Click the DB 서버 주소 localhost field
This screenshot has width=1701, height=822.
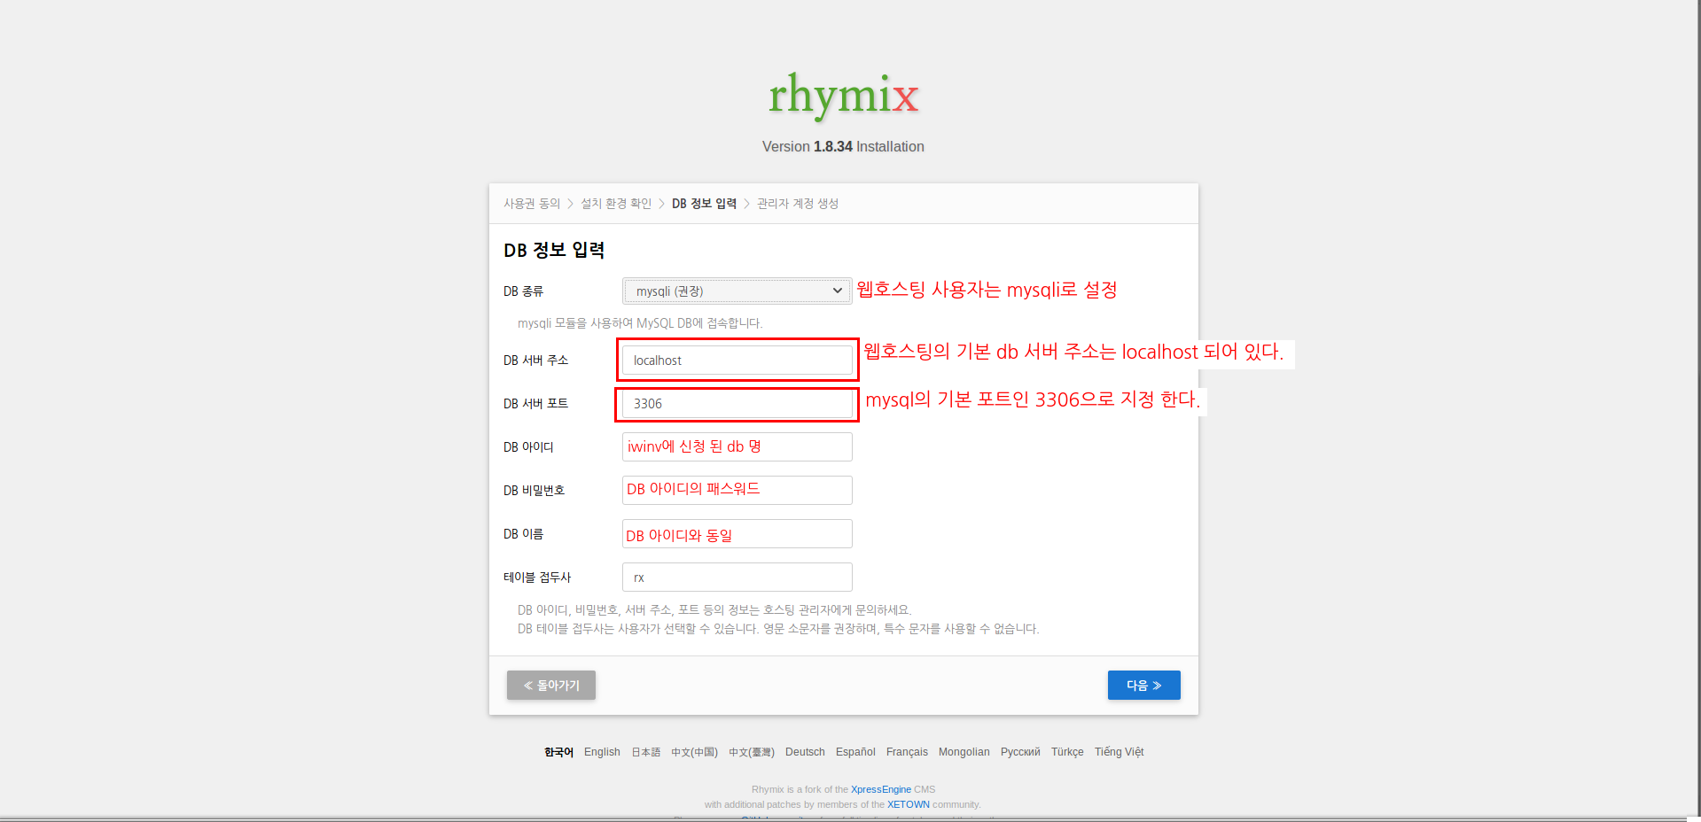click(737, 361)
